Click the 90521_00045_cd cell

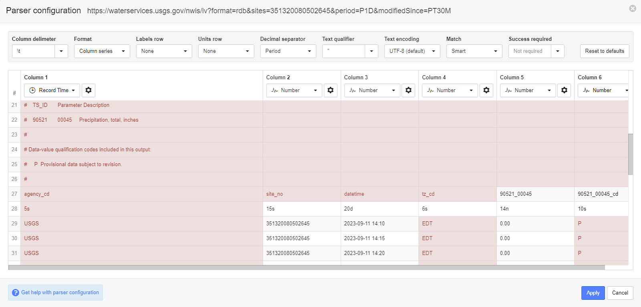[x=601, y=194]
